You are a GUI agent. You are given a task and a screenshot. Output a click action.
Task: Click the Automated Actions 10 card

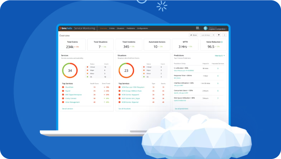[x=157, y=44]
